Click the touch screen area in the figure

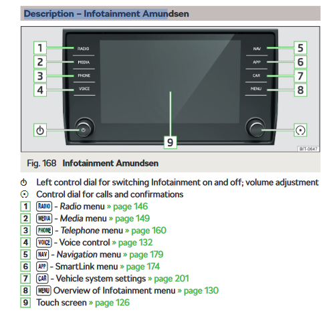170,82
